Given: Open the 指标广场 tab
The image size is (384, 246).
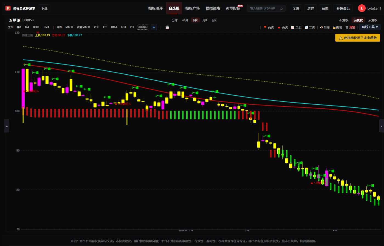Looking at the screenshot, I should (x=193, y=8).
